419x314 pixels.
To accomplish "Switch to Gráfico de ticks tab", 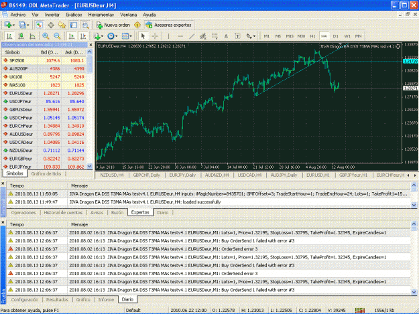I will click(x=46, y=173).
